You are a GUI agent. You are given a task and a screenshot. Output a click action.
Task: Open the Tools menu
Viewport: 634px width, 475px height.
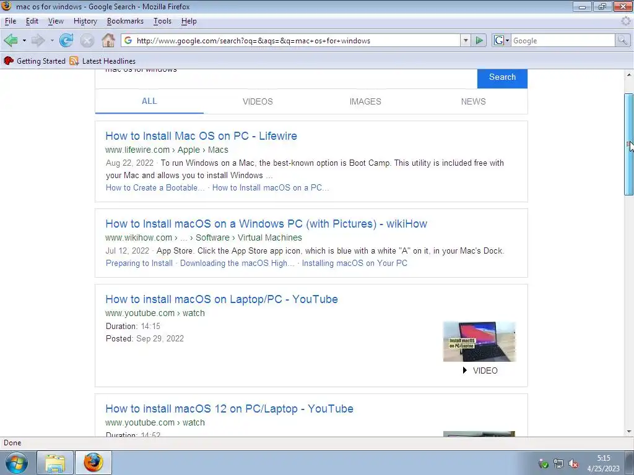pyautogui.click(x=162, y=21)
